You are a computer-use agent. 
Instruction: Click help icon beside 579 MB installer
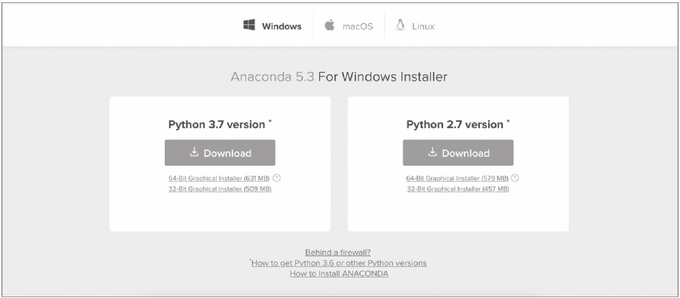(x=515, y=178)
